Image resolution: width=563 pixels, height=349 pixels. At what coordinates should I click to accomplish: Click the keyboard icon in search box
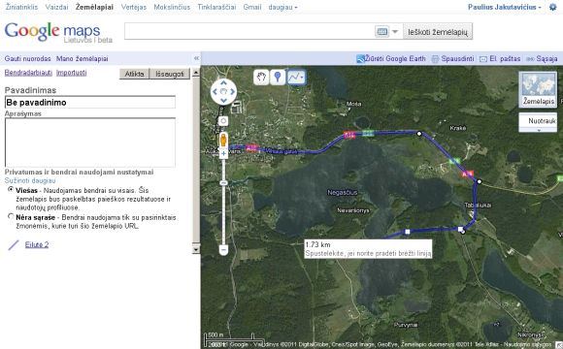pyautogui.click(x=382, y=32)
